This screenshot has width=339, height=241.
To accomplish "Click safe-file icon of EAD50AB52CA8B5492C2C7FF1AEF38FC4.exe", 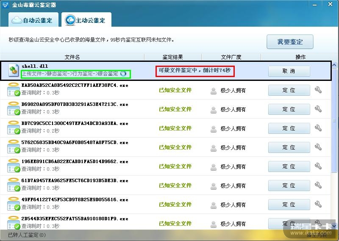I will pyautogui.click(x=14, y=89).
